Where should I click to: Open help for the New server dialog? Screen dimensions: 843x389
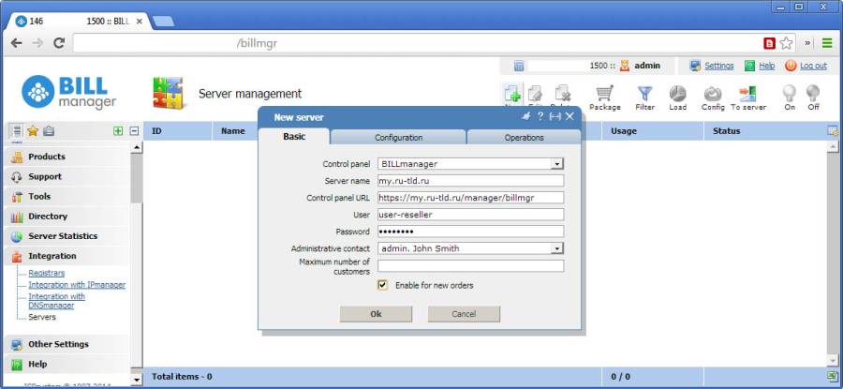[x=540, y=116]
